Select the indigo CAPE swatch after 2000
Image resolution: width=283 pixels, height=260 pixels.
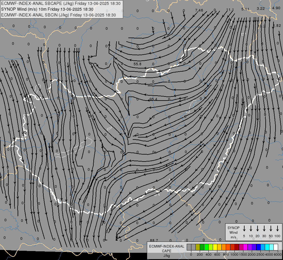pyautogui.click(x=254, y=247)
